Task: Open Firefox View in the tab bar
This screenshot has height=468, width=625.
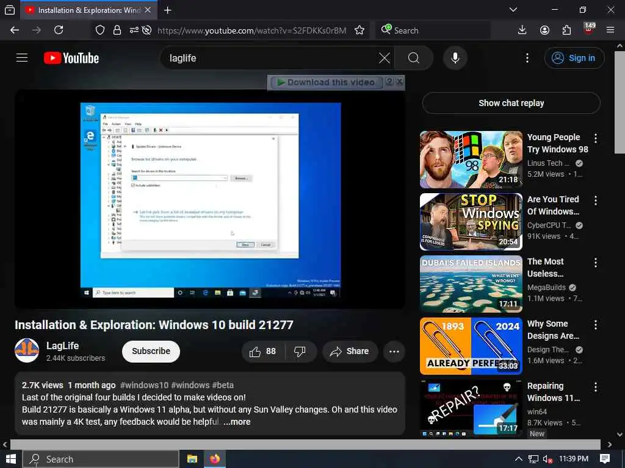Action: pos(10,10)
